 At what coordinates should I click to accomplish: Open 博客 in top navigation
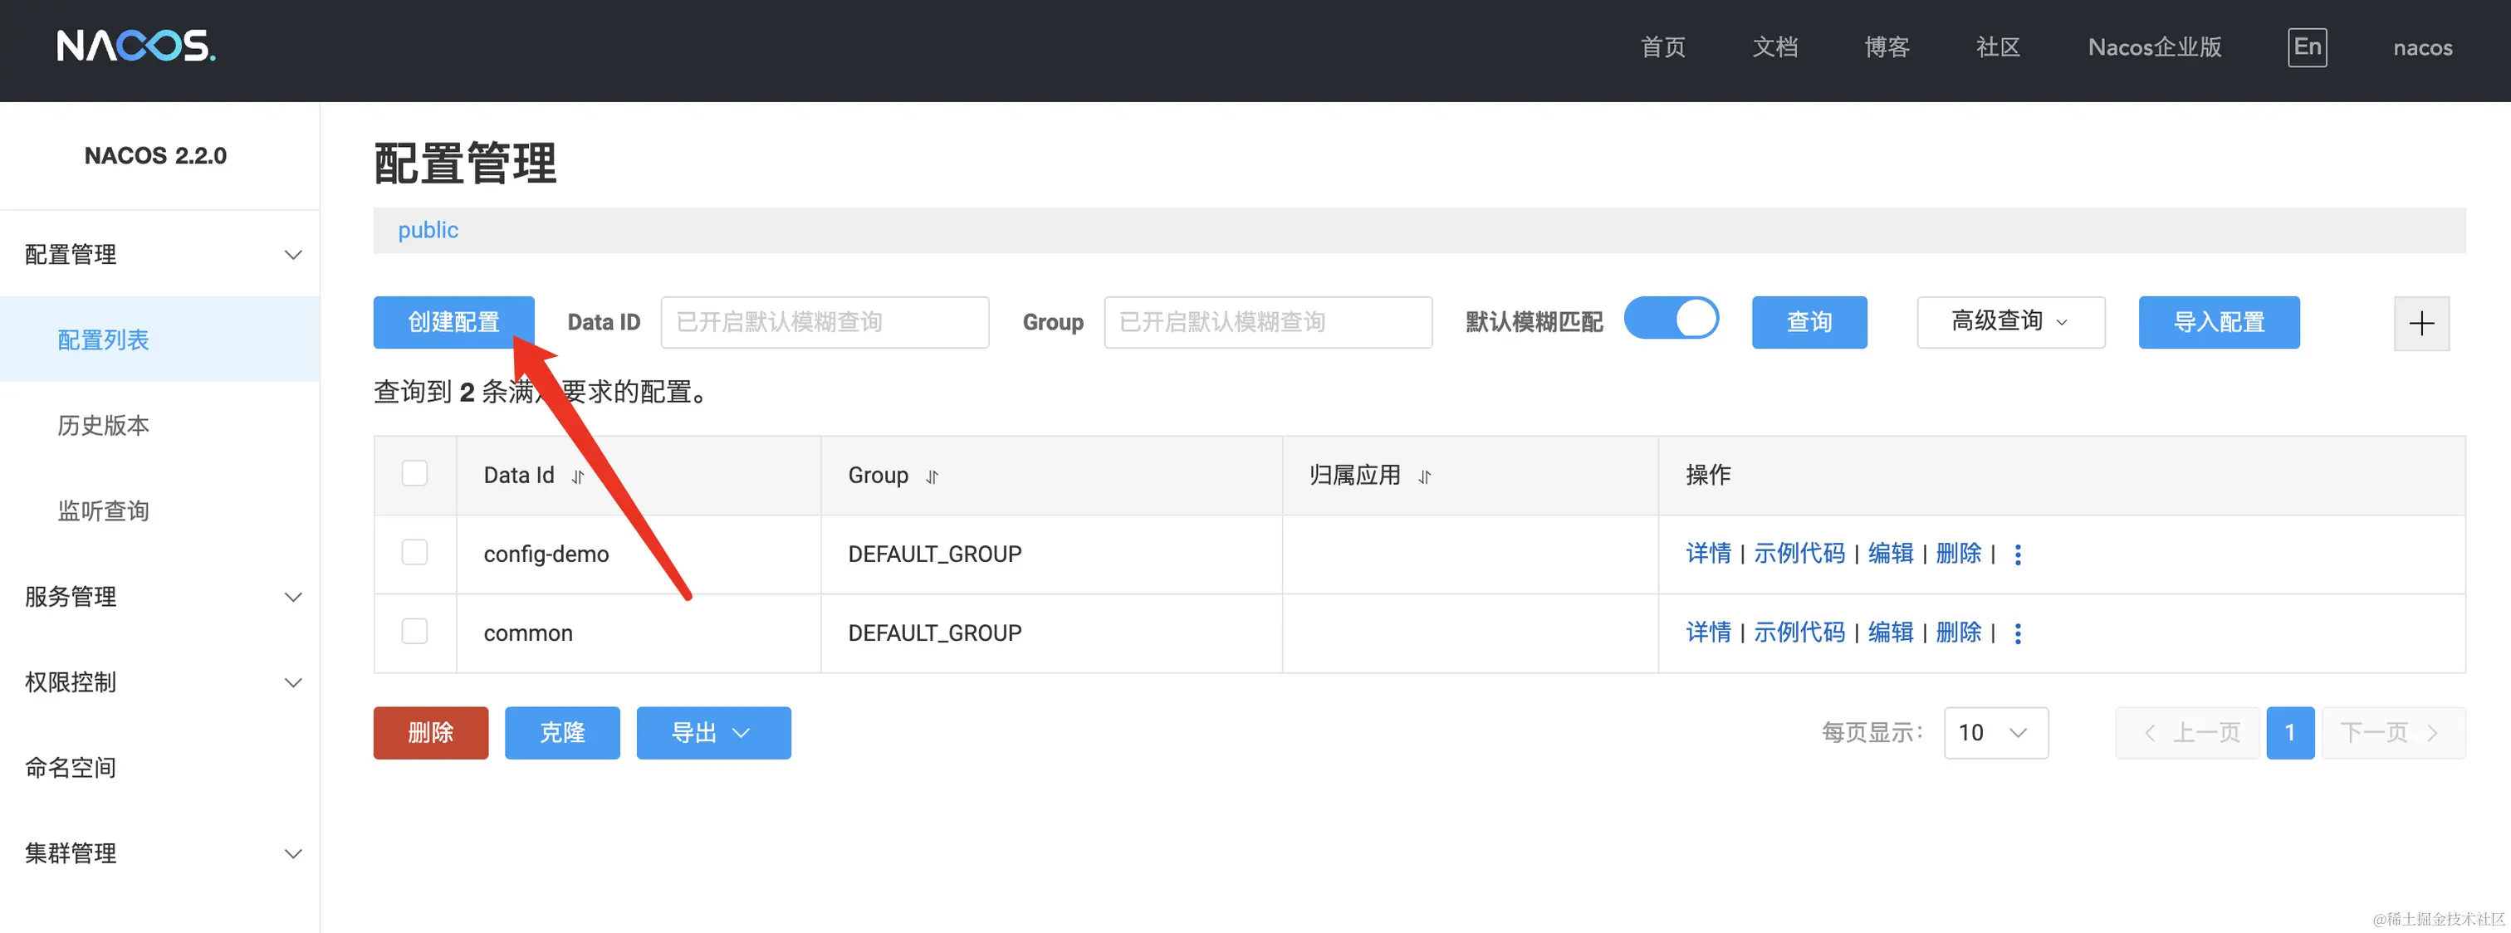pyautogui.click(x=1887, y=46)
